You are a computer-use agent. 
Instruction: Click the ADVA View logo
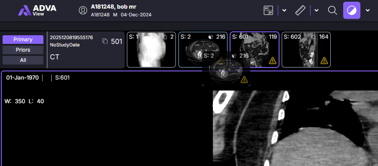[x=37, y=10]
